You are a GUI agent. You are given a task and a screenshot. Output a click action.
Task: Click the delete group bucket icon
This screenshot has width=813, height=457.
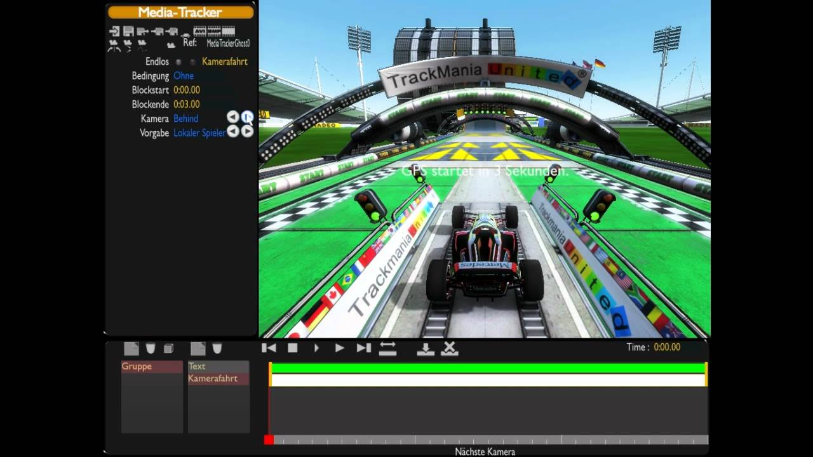[151, 348]
